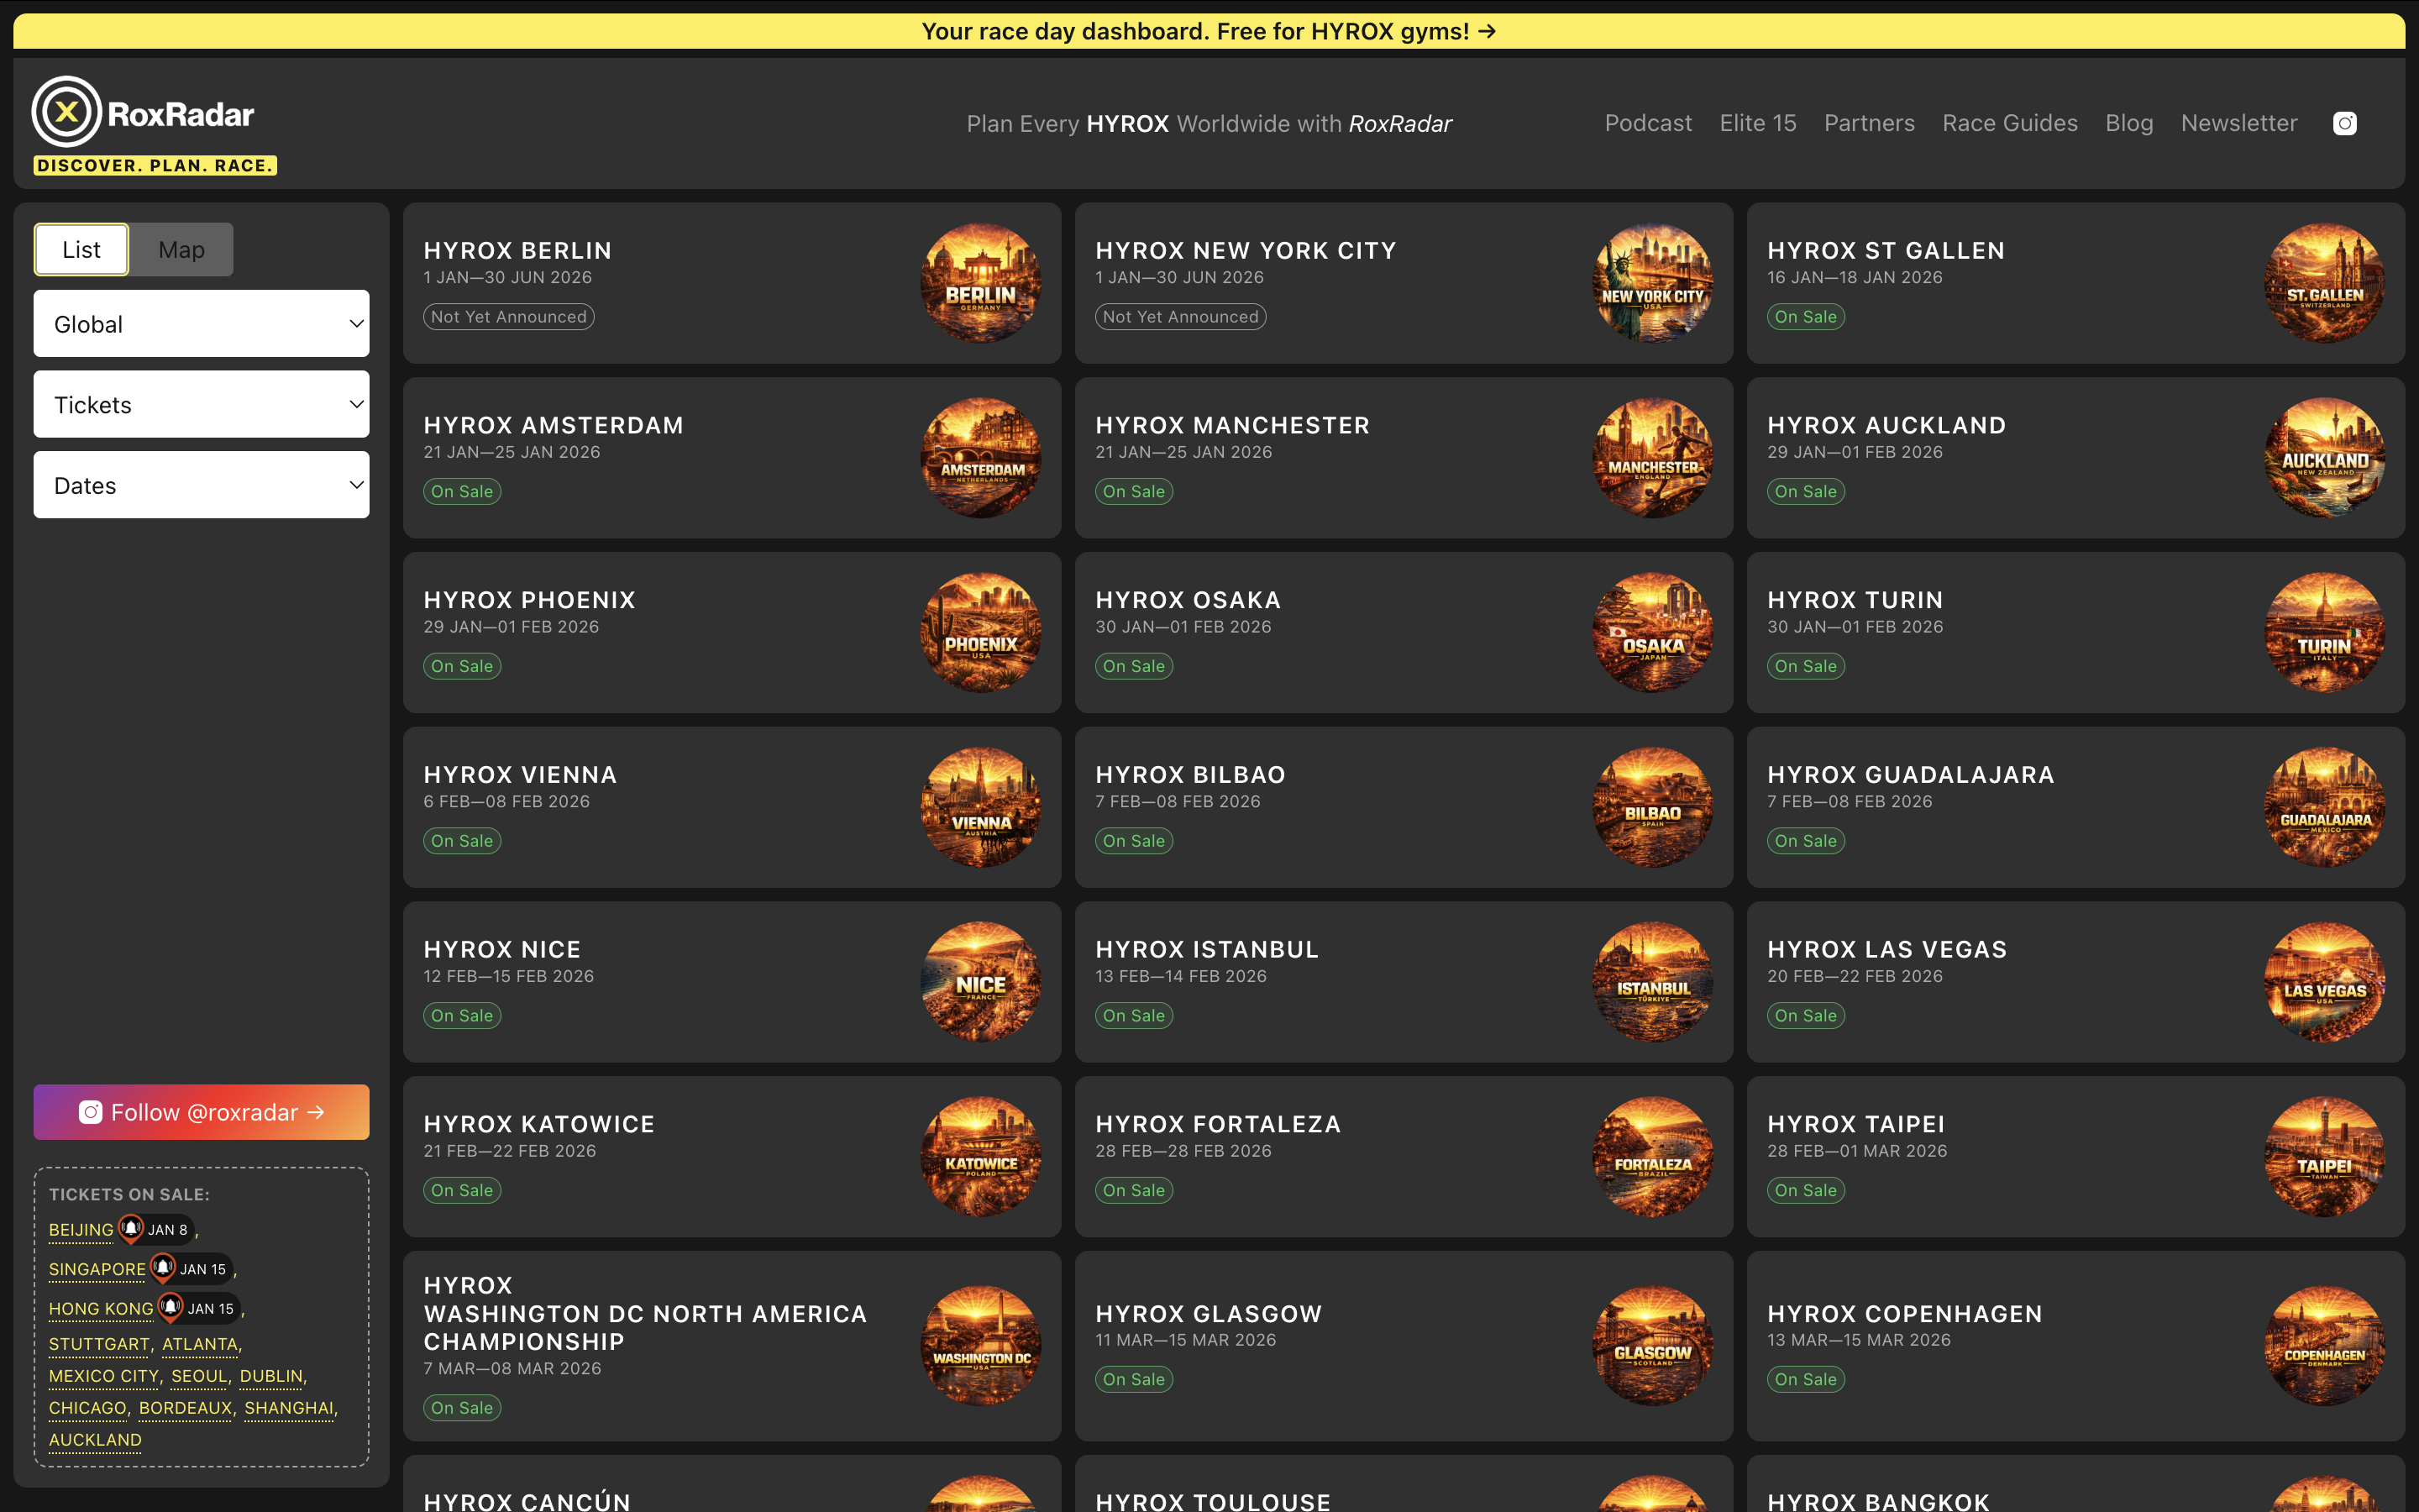Image resolution: width=2419 pixels, height=1512 pixels.
Task: Click bell icon beside Hong Kong
Action: pyautogui.click(x=171, y=1306)
